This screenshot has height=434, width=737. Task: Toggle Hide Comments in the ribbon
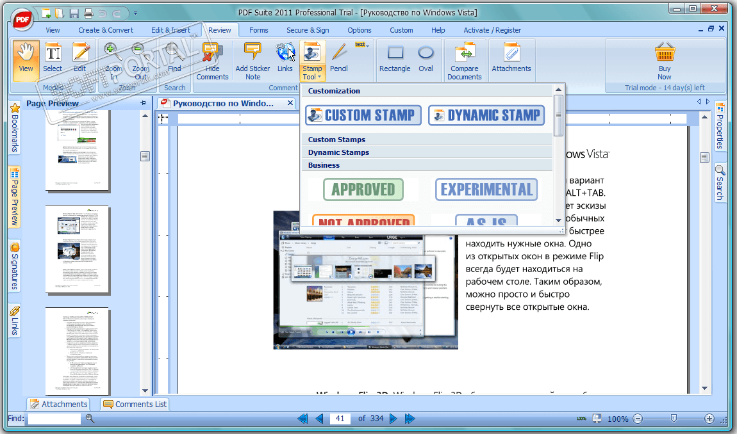point(212,61)
